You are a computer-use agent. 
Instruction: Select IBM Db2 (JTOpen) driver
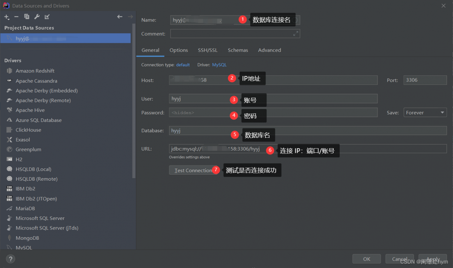[36, 199]
